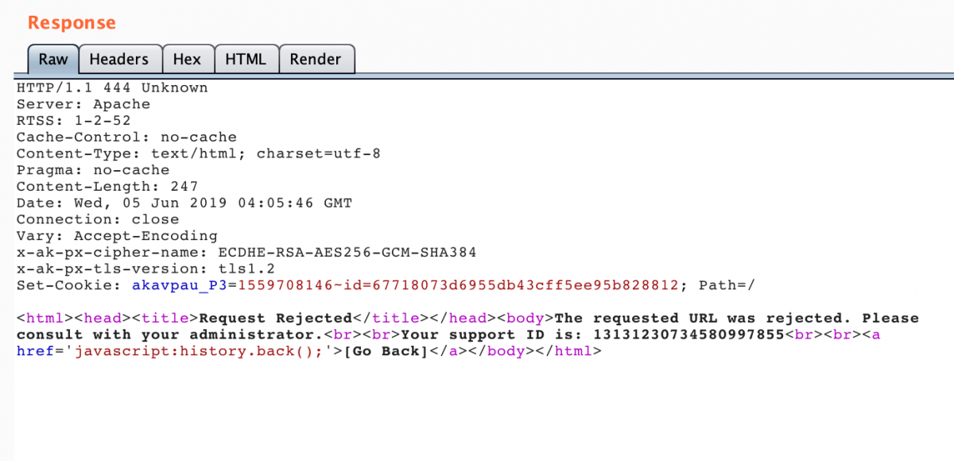
Task: Switch to the Headers tab
Action: pos(120,58)
